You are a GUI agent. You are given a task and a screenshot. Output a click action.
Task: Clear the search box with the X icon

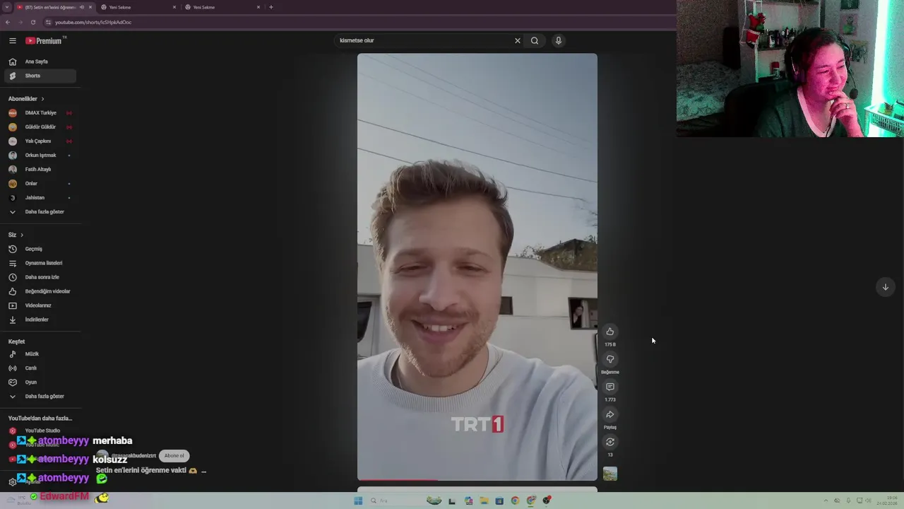tap(517, 40)
